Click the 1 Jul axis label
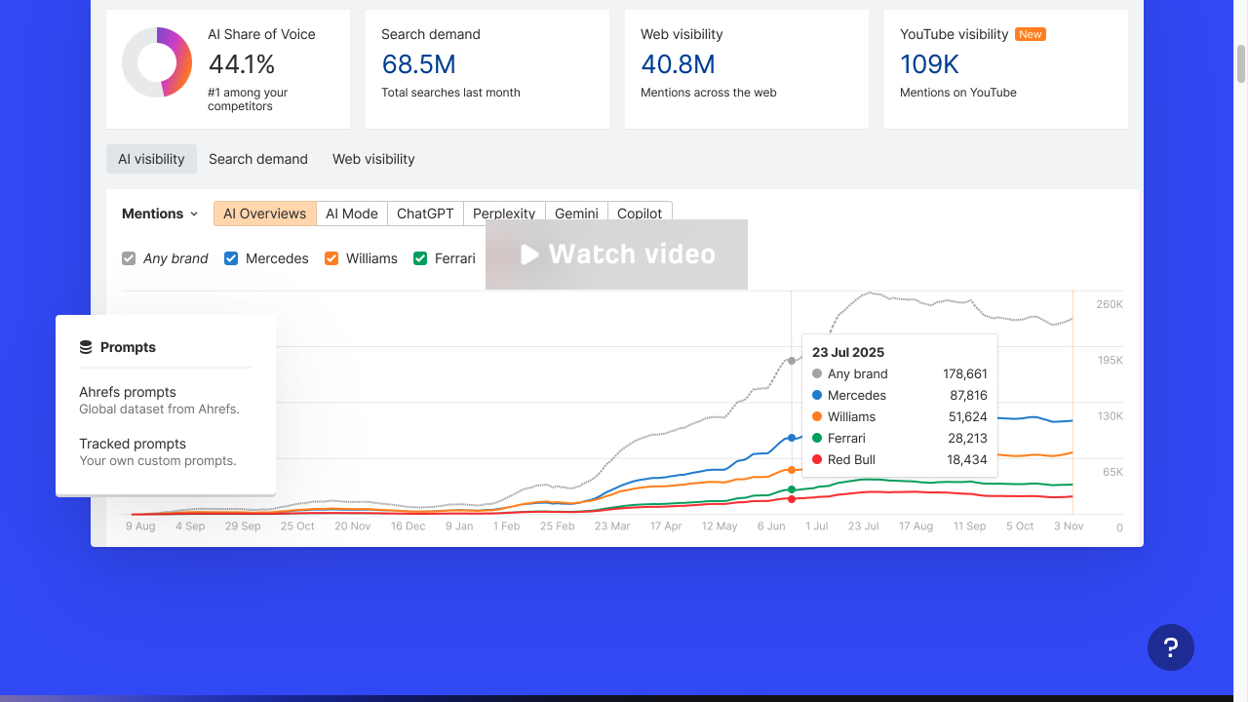 (816, 526)
